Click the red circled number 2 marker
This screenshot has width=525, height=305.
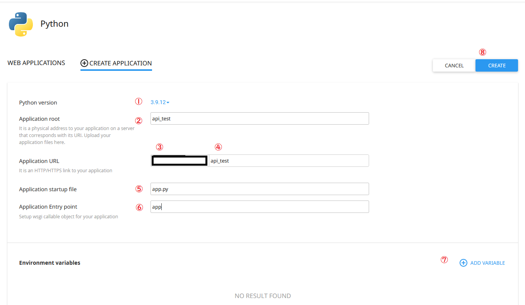pos(139,120)
